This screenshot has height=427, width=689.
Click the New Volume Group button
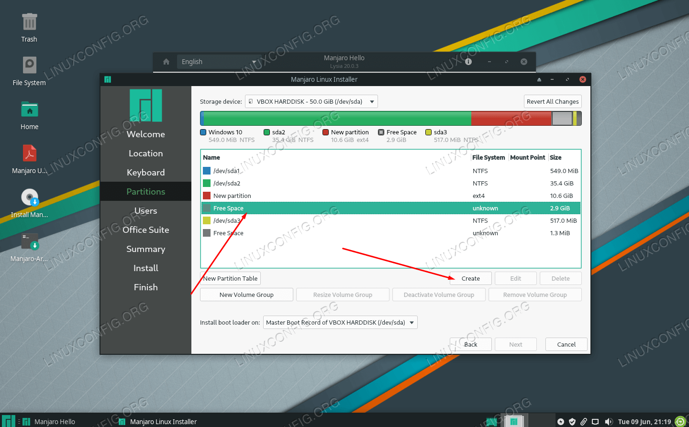(246, 295)
